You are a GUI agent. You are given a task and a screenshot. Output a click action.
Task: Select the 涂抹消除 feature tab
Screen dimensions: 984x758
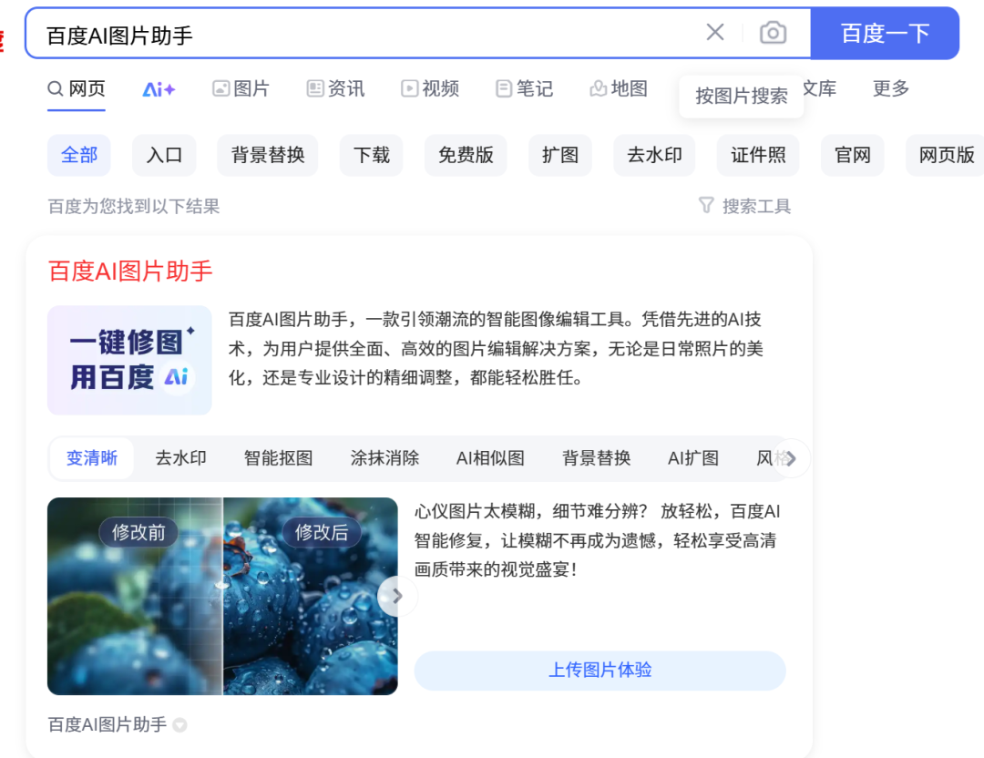coord(384,458)
